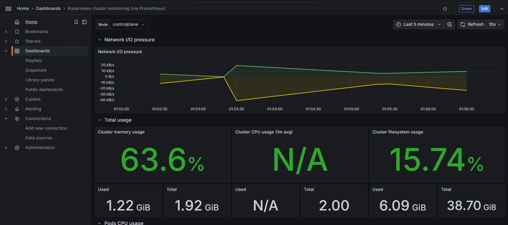This screenshot has width=508, height=225.
Task: Open Connections in the sidebar
Action: click(x=38, y=119)
